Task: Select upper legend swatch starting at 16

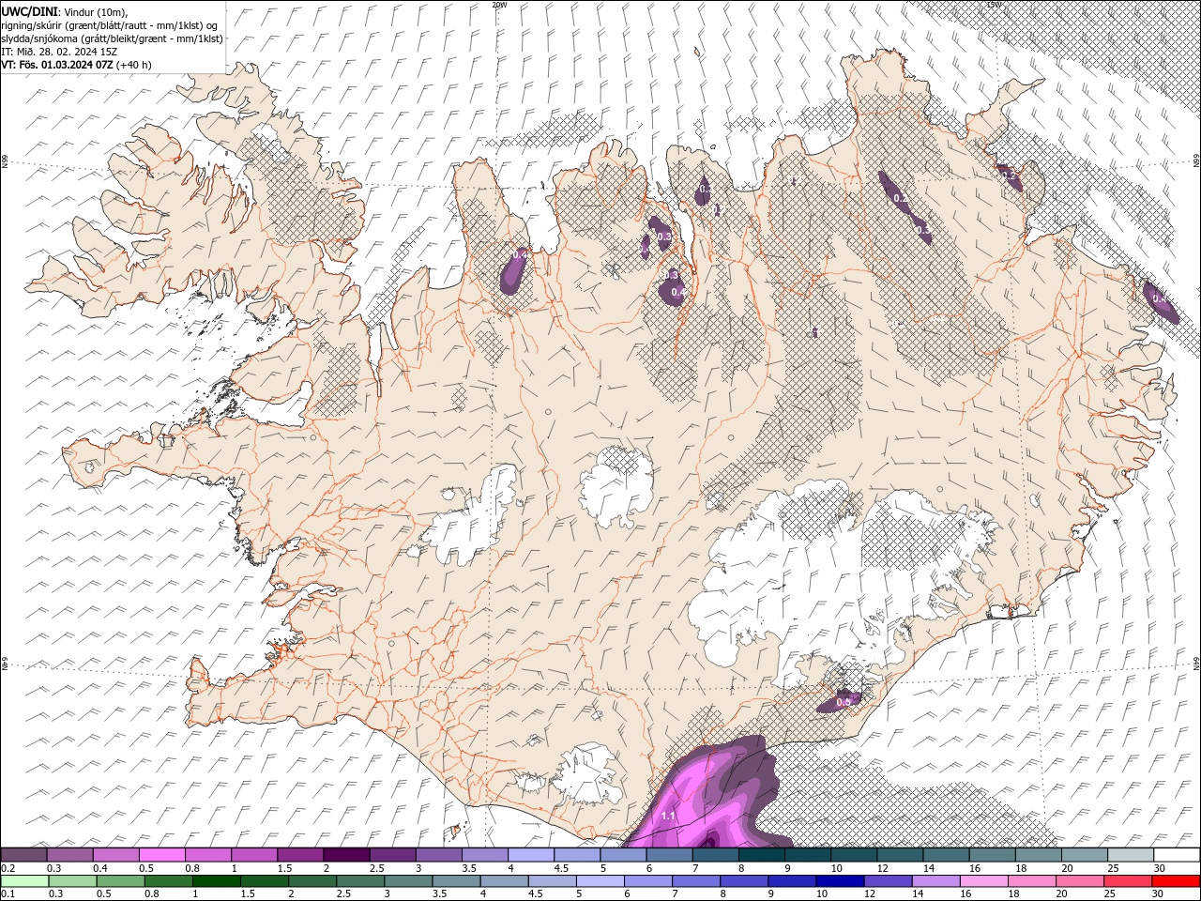Action: tap(993, 855)
